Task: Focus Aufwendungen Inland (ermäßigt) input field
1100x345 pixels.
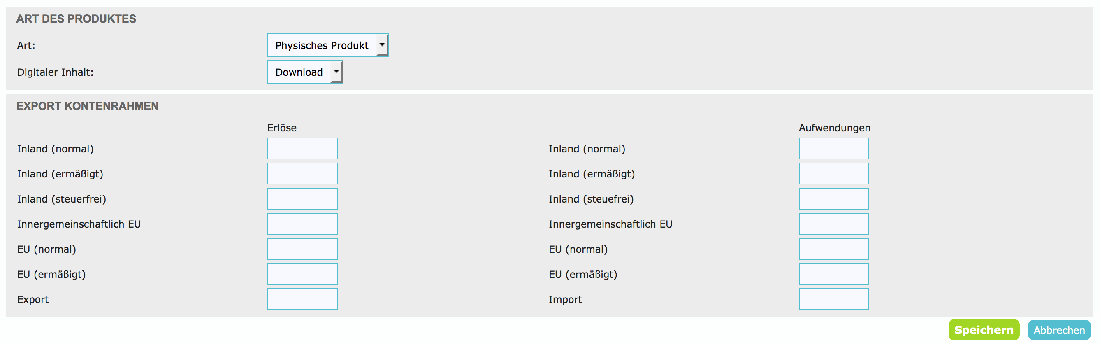Action: pos(833,174)
